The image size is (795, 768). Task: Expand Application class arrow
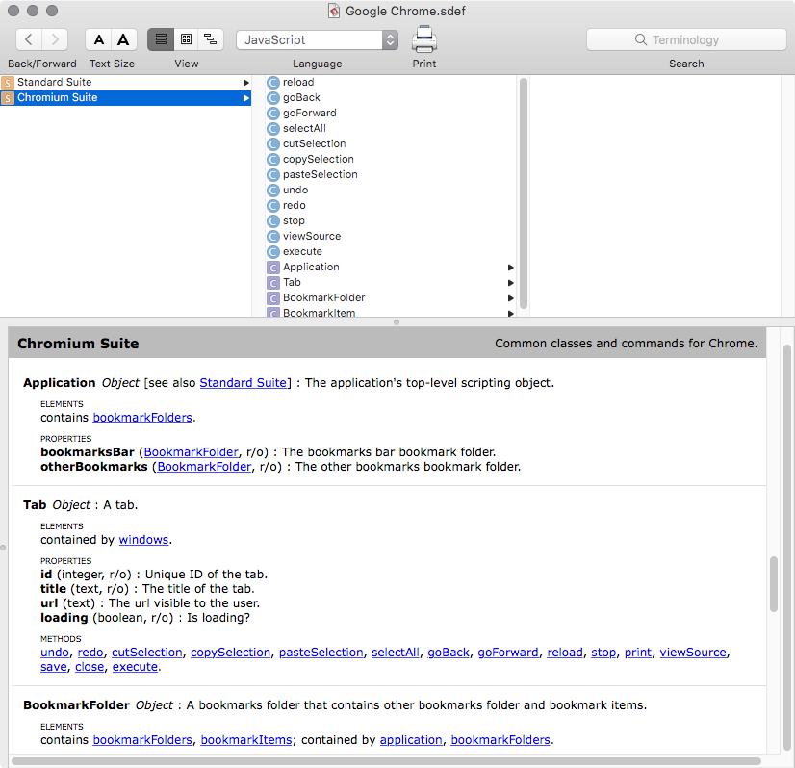tap(510, 268)
